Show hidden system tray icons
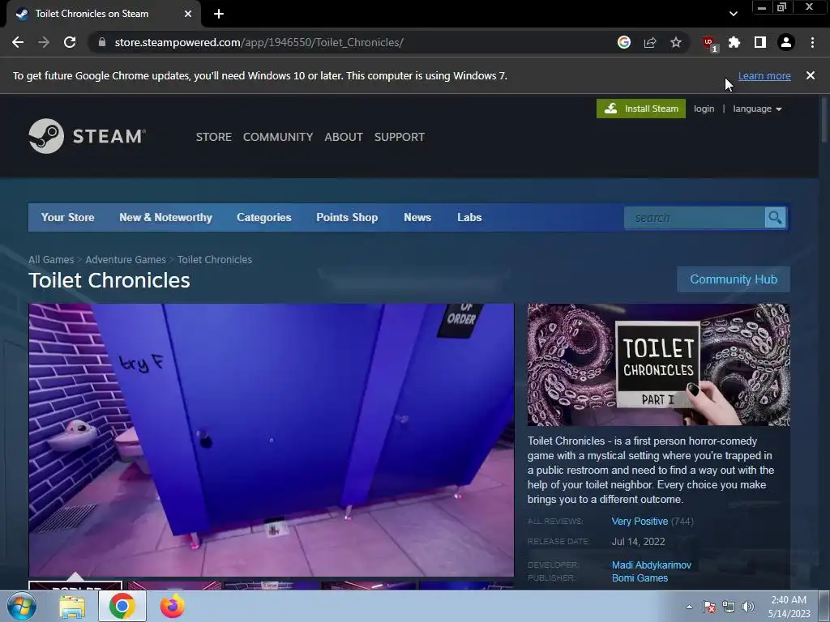 [x=689, y=607]
